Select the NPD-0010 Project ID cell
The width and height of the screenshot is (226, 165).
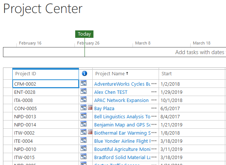(46, 149)
